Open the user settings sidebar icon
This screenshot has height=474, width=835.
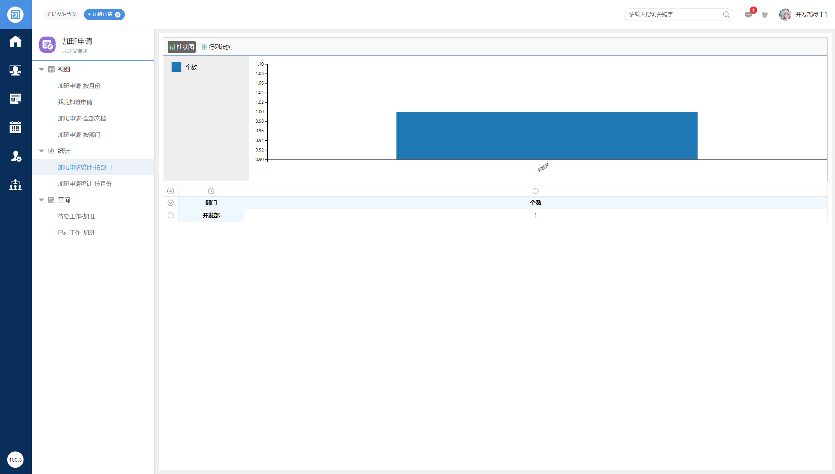(x=15, y=156)
